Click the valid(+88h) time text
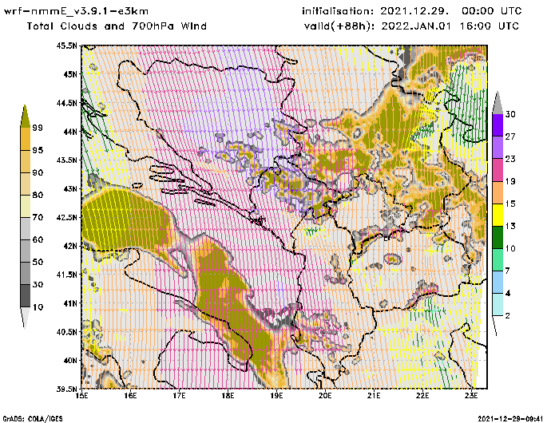The height and width of the screenshot is (423, 559). (x=411, y=26)
